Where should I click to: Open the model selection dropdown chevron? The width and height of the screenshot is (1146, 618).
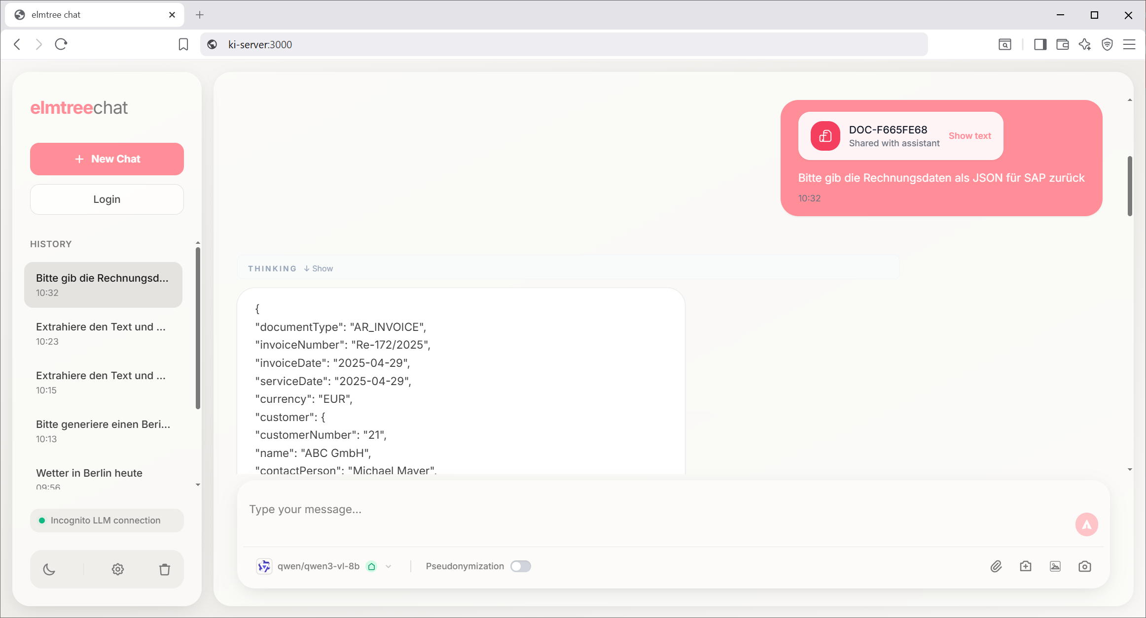coord(389,566)
